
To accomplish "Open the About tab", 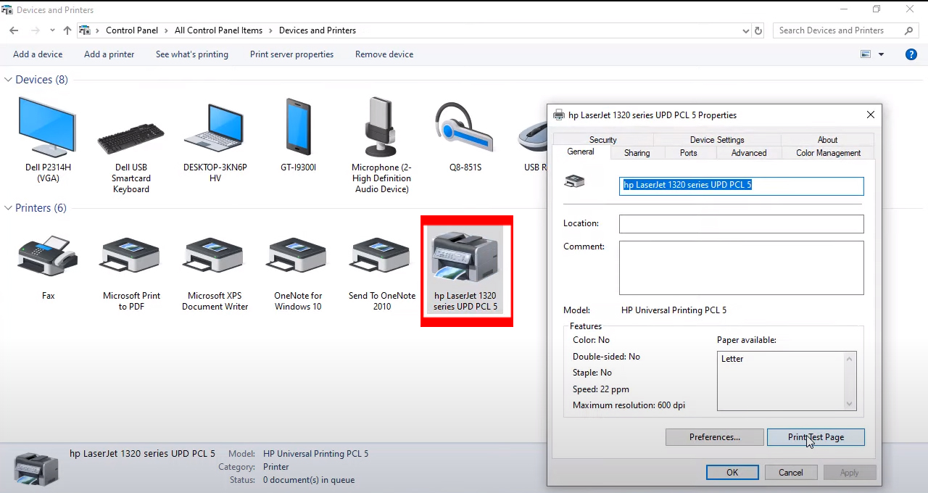I will tap(827, 140).
